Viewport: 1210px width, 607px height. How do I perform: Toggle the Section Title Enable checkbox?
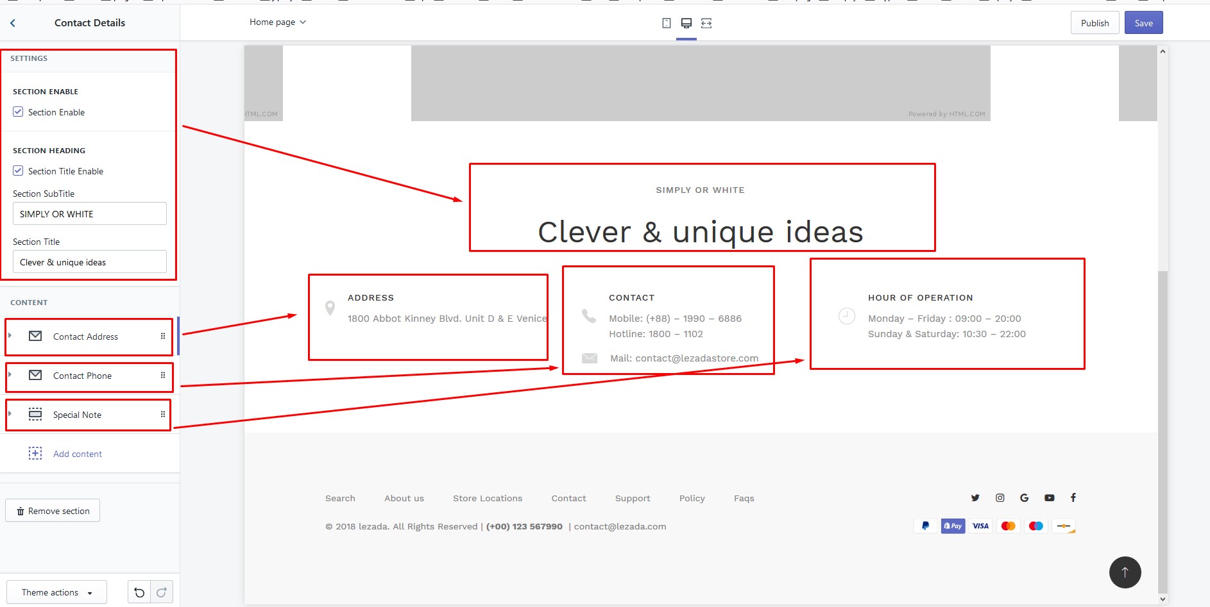click(18, 171)
